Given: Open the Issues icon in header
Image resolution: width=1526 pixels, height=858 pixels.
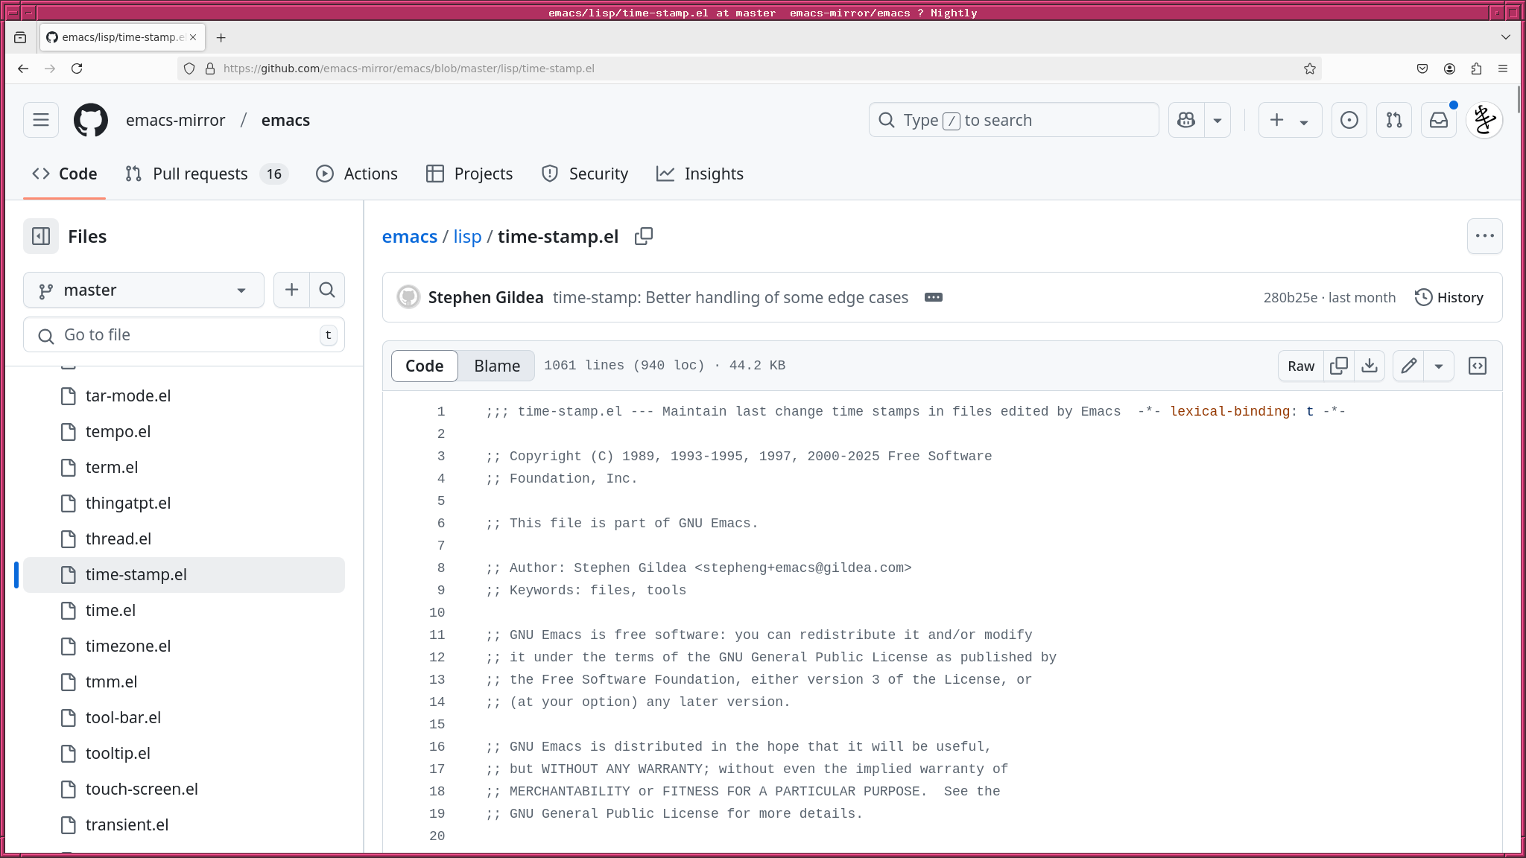Looking at the screenshot, I should point(1349,120).
